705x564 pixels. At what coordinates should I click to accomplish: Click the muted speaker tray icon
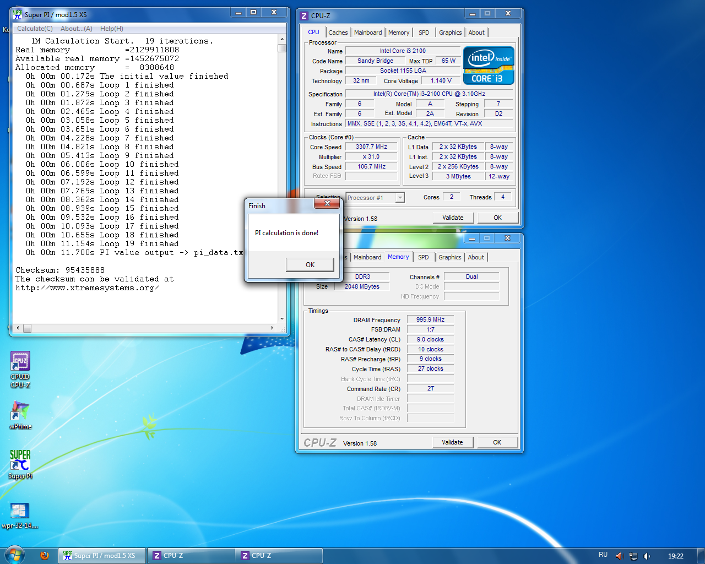(620, 556)
